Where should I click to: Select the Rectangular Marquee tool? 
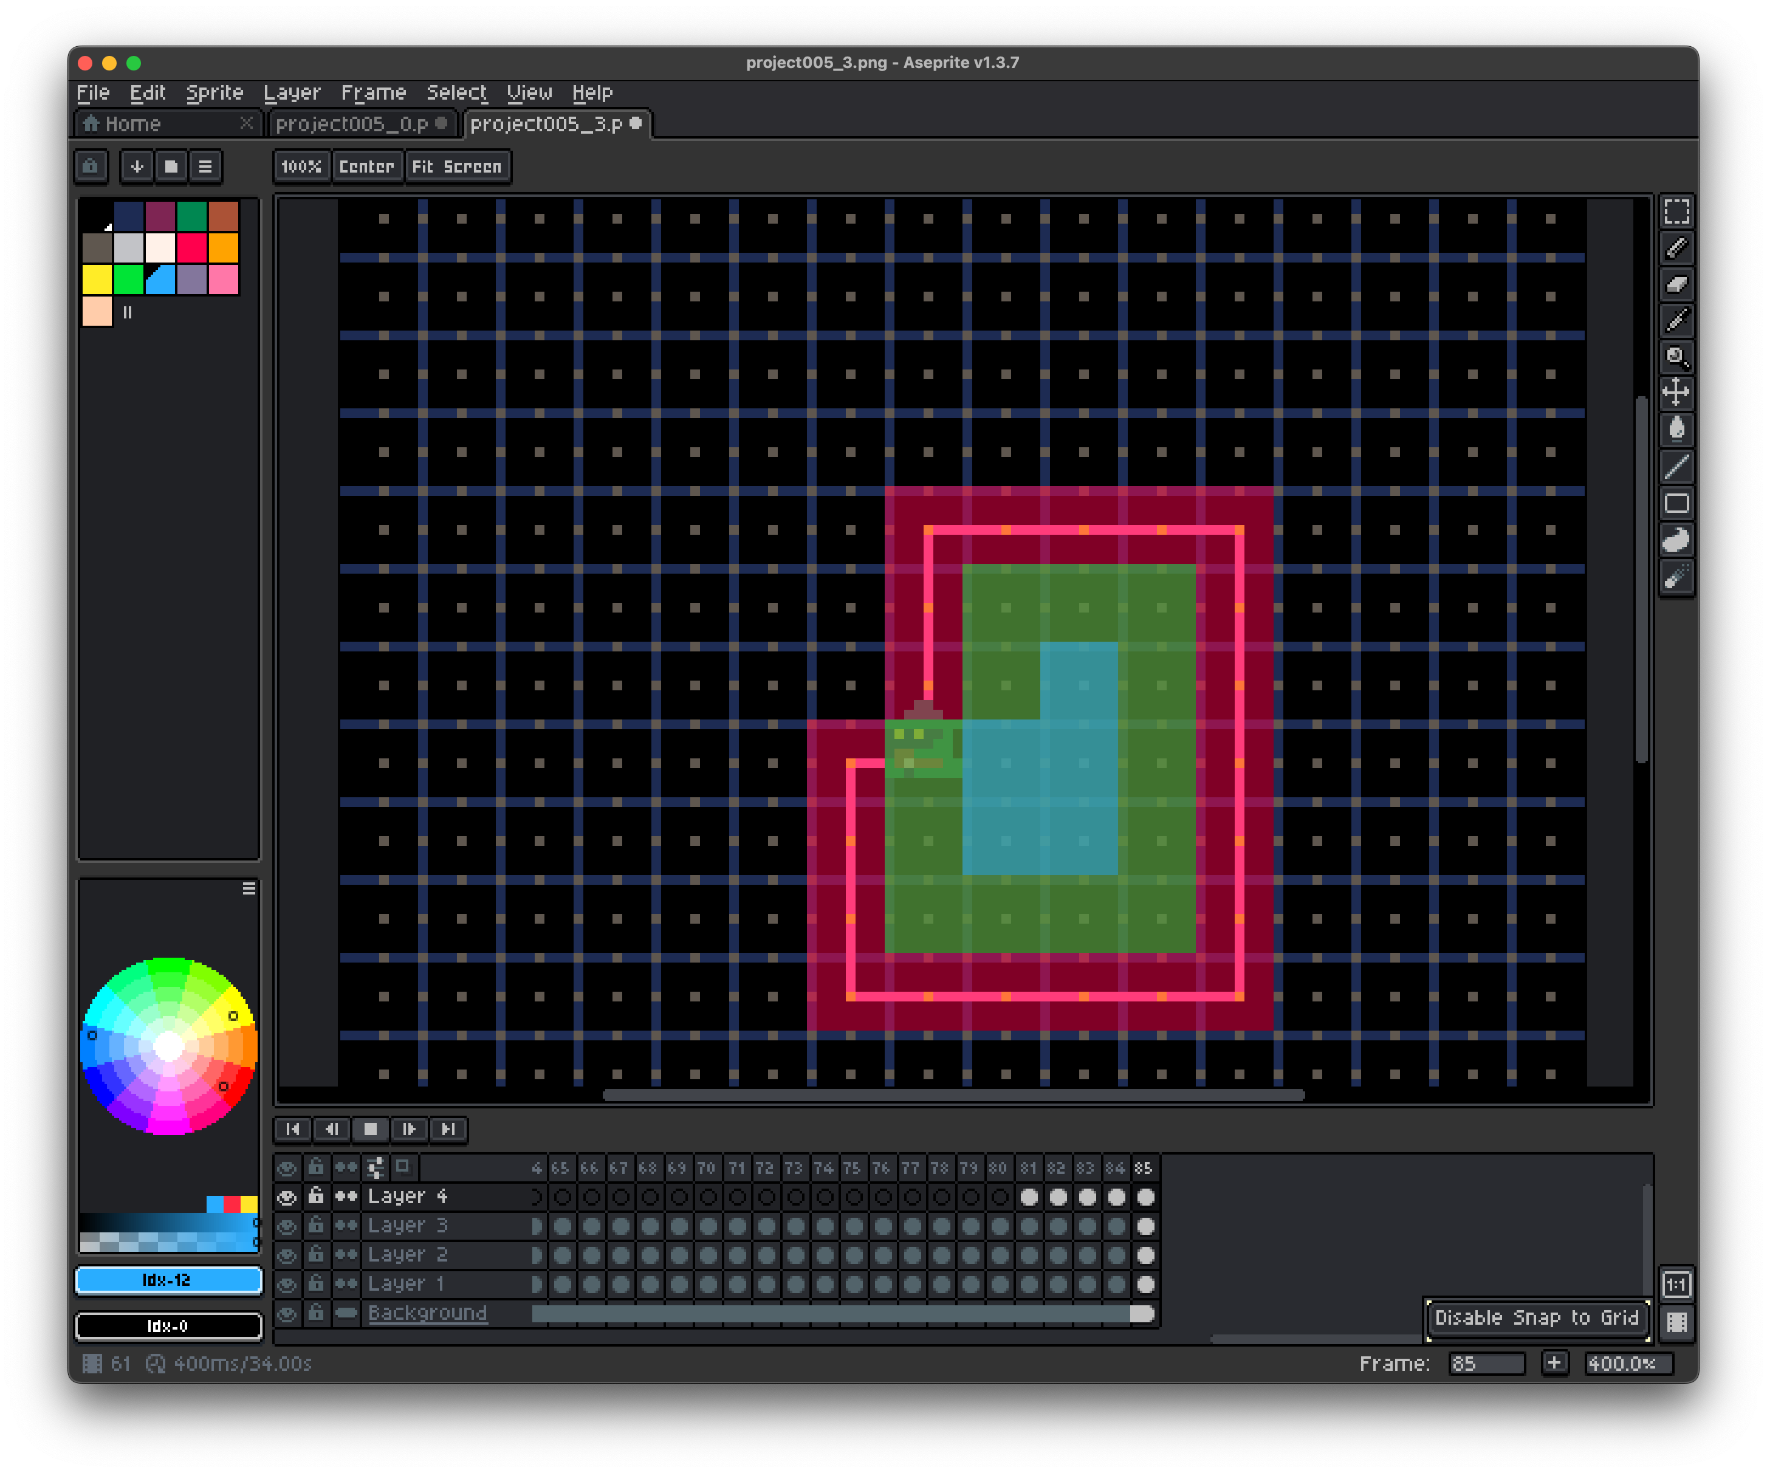(1676, 212)
